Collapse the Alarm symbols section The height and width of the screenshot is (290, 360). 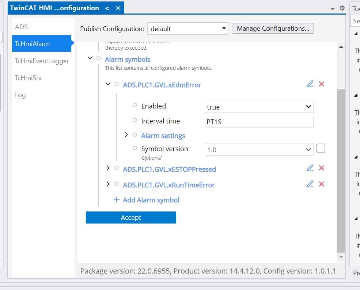tap(90, 58)
